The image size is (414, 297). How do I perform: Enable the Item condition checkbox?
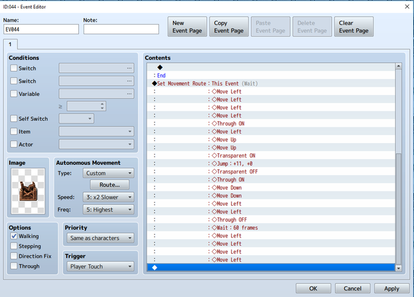point(14,131)
